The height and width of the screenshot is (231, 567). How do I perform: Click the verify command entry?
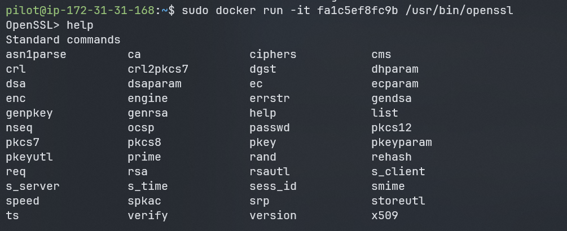pos(148,216)
